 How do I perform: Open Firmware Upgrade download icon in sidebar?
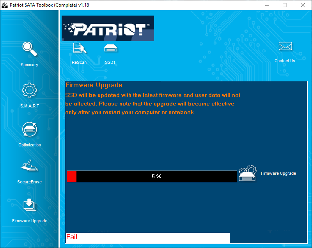coord(30,205)
